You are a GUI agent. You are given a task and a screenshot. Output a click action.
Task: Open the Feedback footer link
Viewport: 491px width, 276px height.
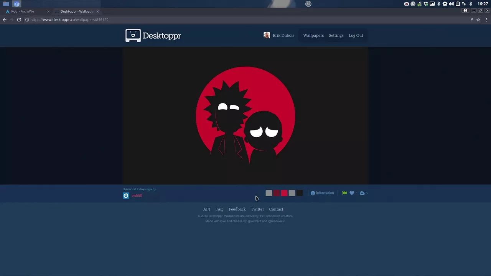point(237,209)
